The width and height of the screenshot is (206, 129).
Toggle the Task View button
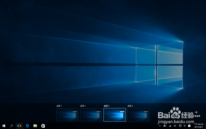19,126
